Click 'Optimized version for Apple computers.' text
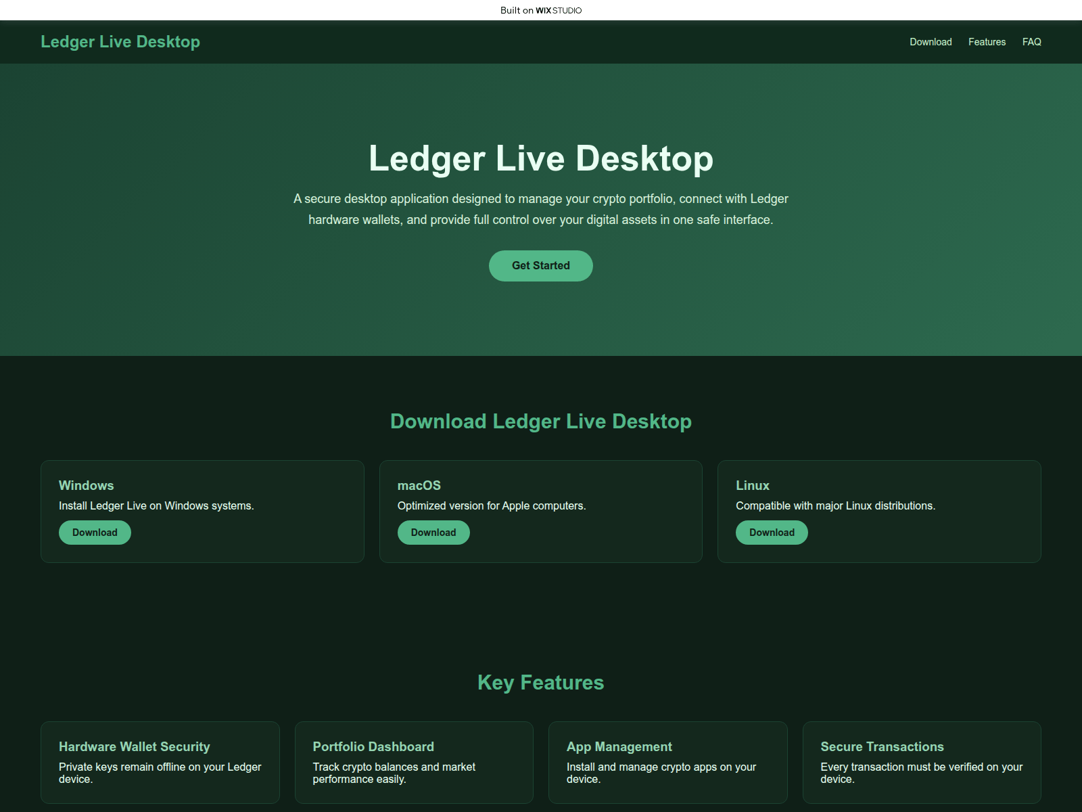The width and height of the screenshot is (1082, 812). click(492, 506)
